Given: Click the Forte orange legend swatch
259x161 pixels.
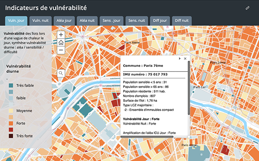Looking at the screenshot, I should 11,123.
